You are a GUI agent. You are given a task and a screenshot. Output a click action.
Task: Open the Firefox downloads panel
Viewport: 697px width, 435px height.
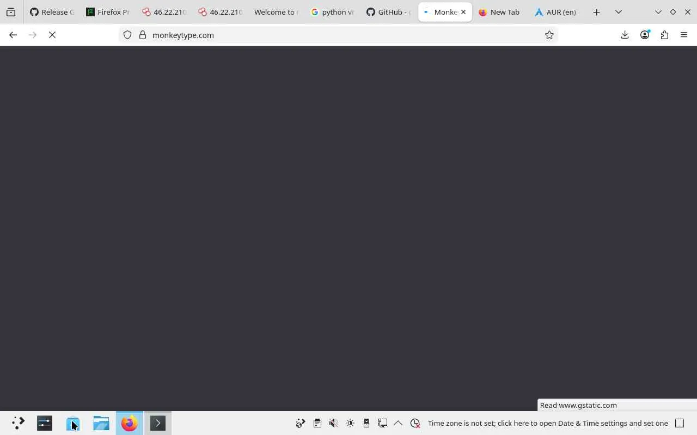click(625, 35)
